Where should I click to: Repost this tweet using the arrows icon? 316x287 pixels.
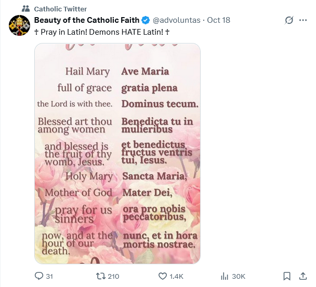coord(101,276)
